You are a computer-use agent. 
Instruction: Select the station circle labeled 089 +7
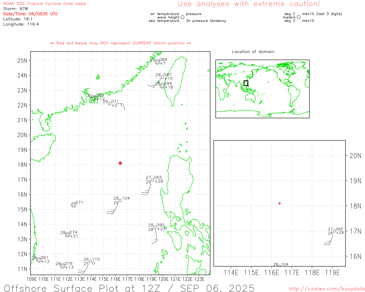tap(157, 62)
